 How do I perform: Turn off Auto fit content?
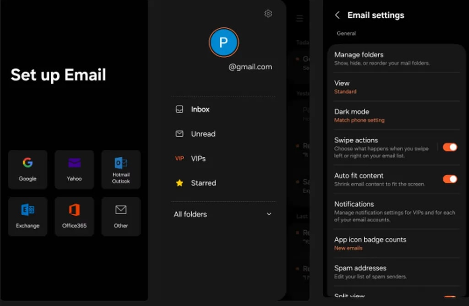(x=449, y=179)
